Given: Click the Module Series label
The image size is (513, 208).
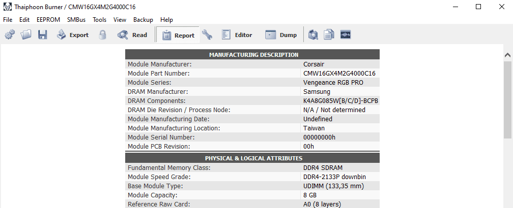Looking at the screenshot, I should pyautogui.click(x=150, y=83).
